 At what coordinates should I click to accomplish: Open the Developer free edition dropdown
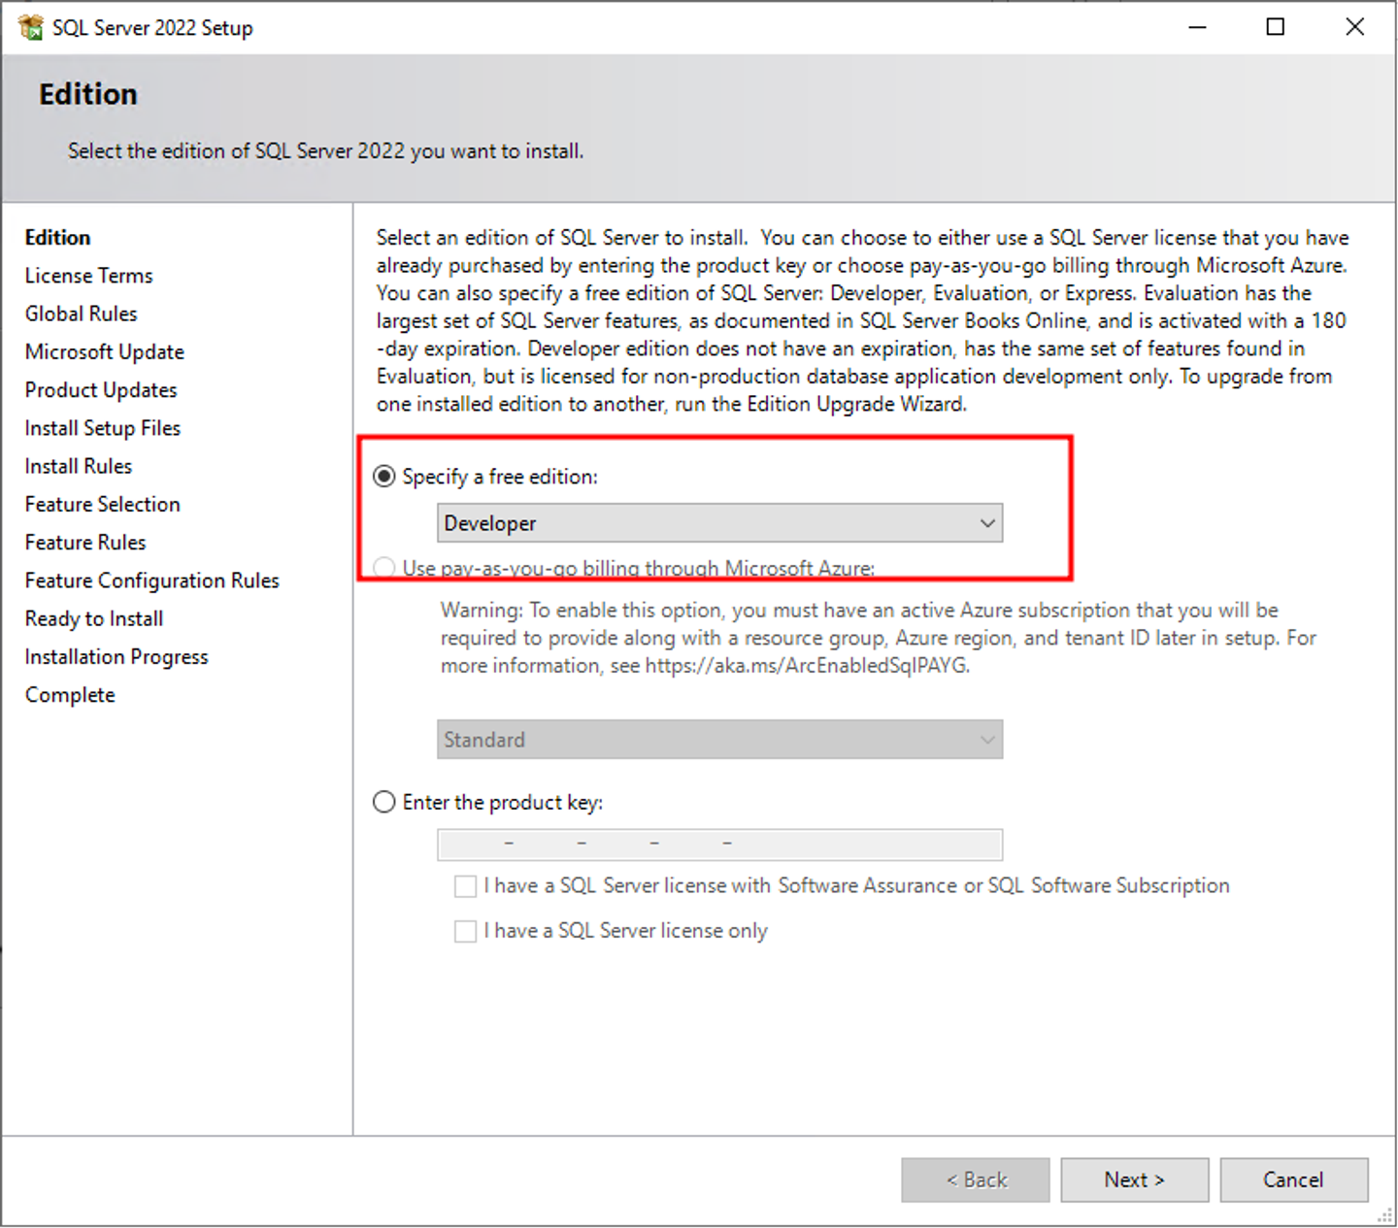point(719,523)
